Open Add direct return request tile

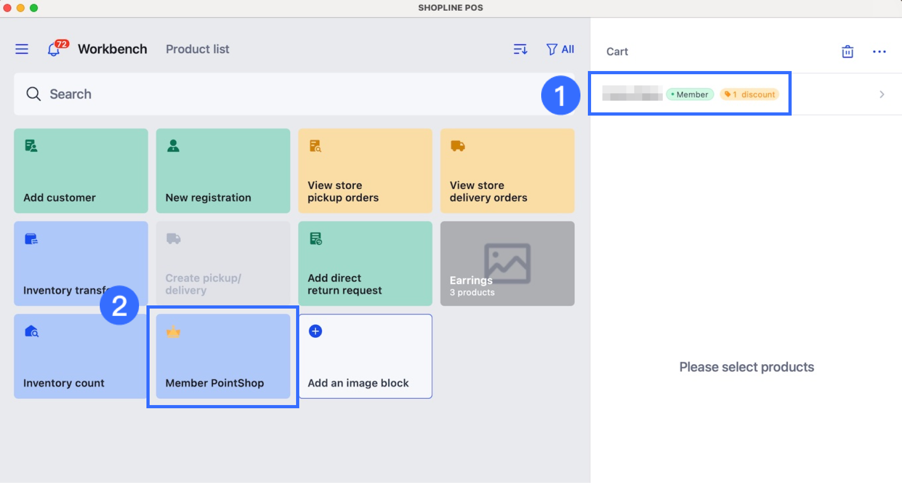click(366, 264)
